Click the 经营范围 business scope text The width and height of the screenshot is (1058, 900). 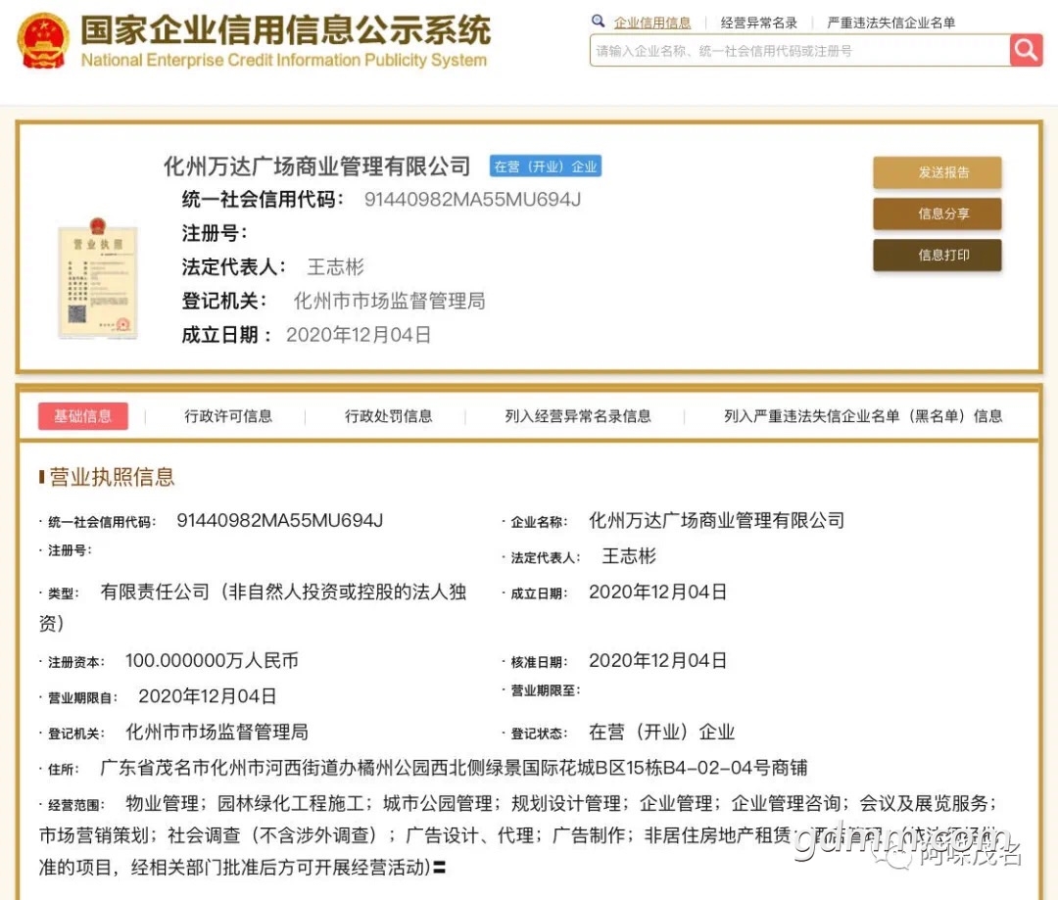519,835
